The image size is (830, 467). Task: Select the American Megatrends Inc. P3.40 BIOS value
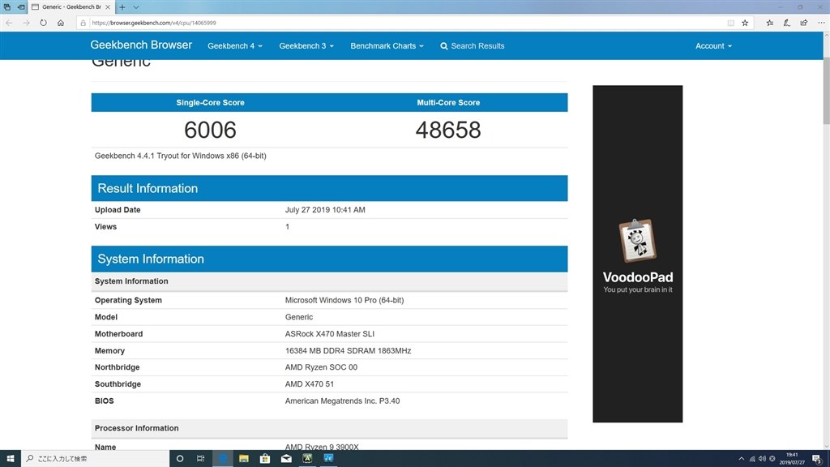(x=342, y=401)
